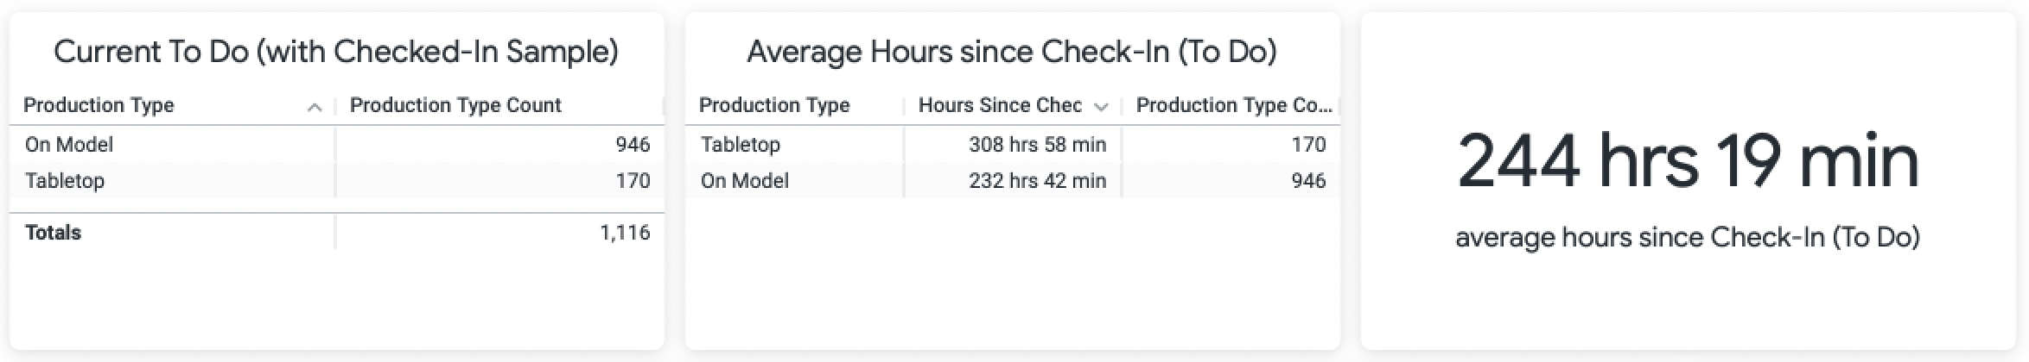Select On Model in Average Hours table

pyautogui.click(x=745, y=180)
